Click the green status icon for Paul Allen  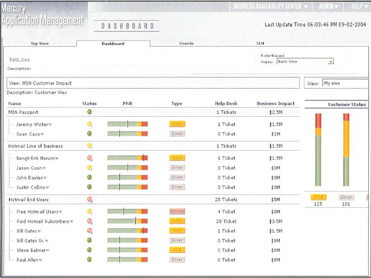coord(89,259)
